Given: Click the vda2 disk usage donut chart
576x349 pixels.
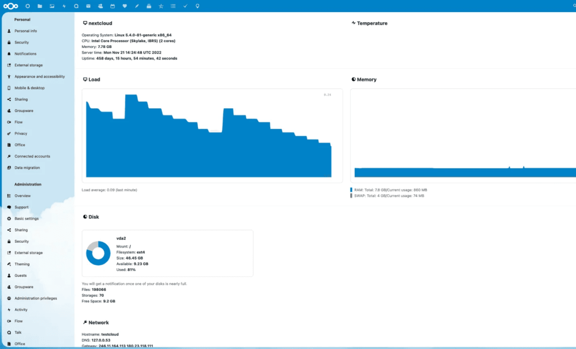Looking at the screenshot, I should pyautogui.click(x=98, y=253).
